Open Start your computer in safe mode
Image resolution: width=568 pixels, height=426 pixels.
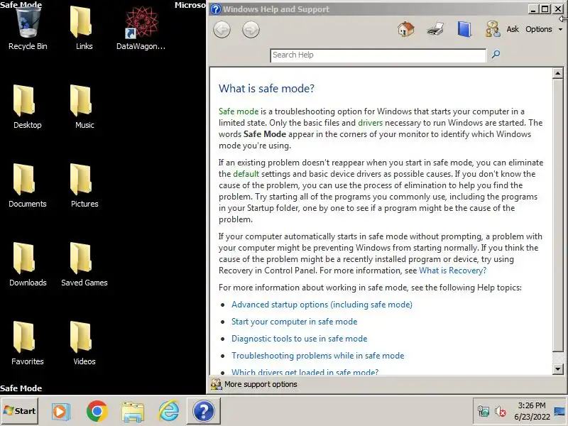coord(294,322)
